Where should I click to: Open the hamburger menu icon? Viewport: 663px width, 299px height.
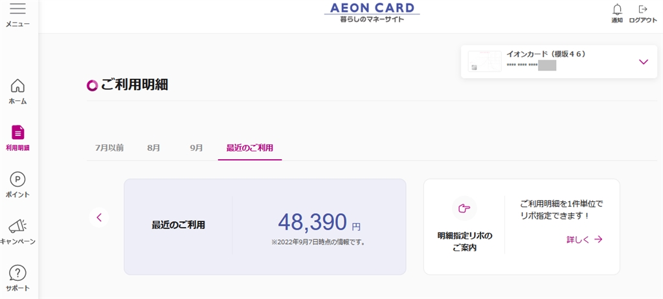pyautogui.click(x=18, y=9)
